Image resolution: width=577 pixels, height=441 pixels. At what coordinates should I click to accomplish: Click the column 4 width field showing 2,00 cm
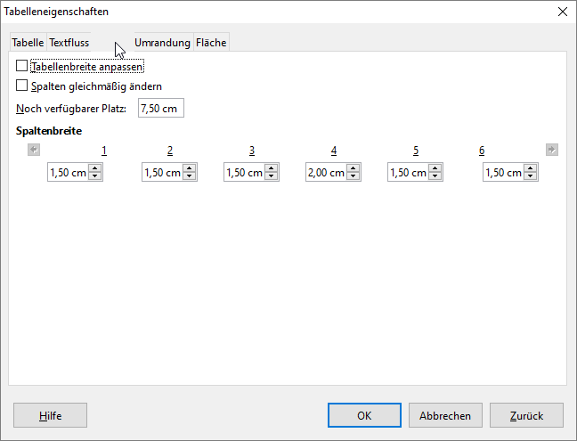(325, 173)
